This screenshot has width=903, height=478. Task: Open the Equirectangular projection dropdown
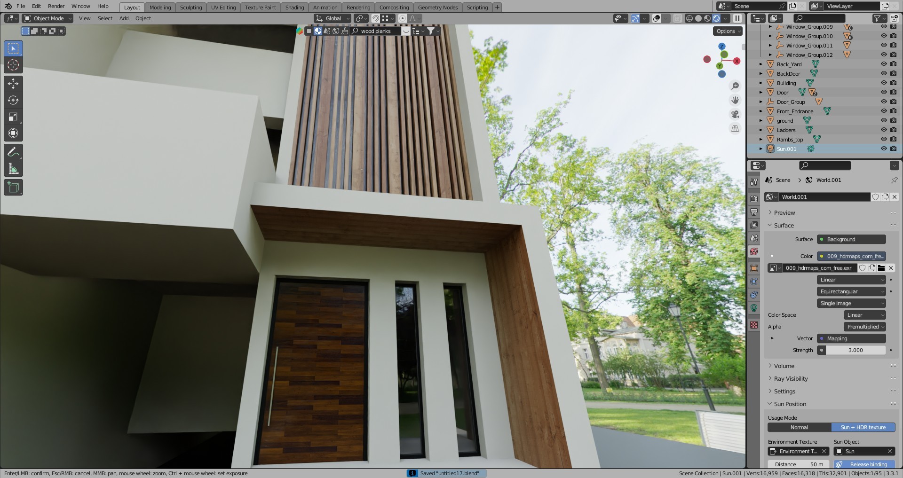851,291
